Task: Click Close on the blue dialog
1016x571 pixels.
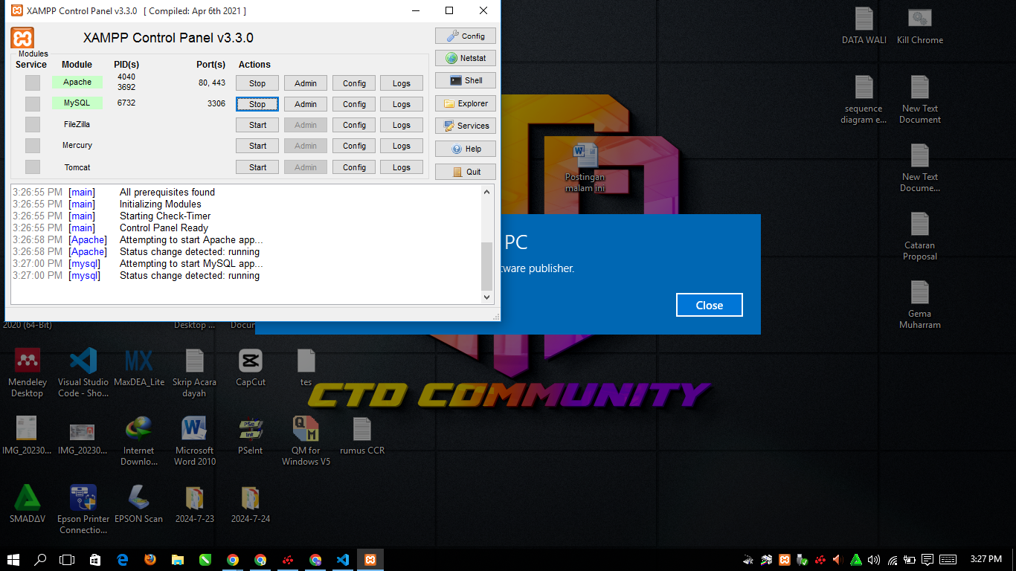Action: pos(710,305)
